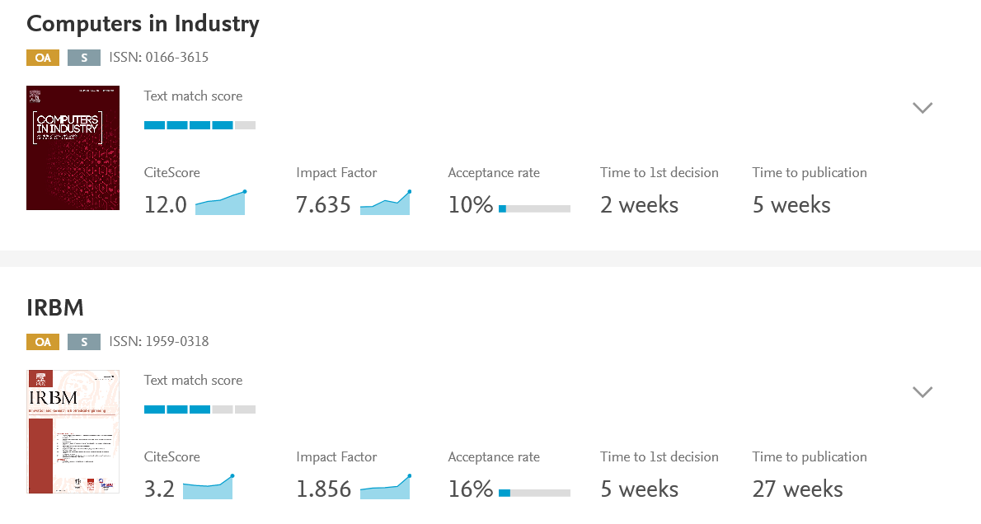Open the Computers in Industry journal title

(143, 24)
